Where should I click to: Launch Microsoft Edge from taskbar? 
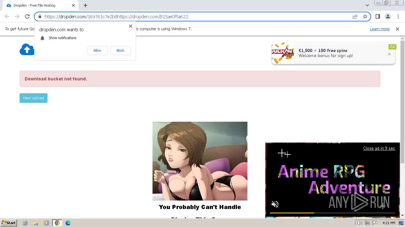pyautogui.click(x=68, y=223)
